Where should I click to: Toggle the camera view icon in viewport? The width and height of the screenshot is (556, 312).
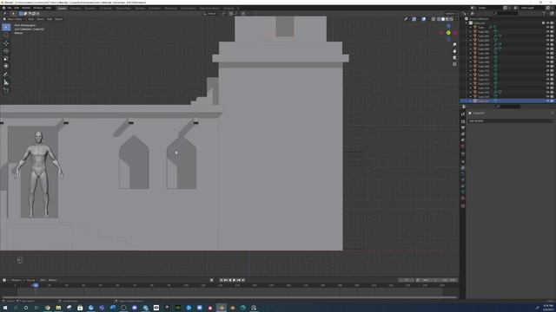[x=454, y=57]
